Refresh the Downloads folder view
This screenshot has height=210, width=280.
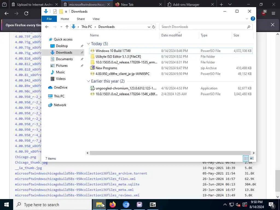click(154, 27)
